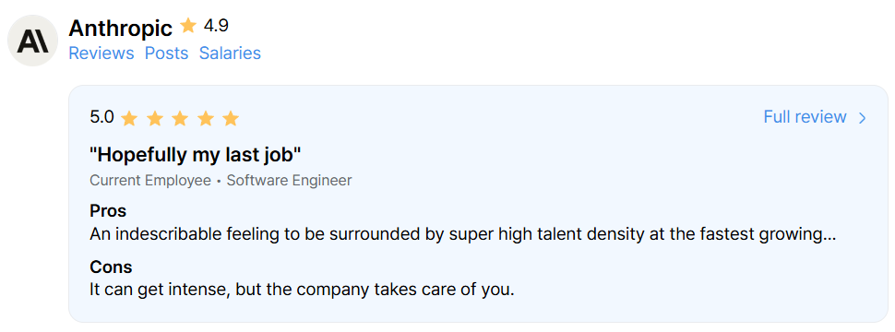Click the "Hopefully my last job" review title
Viewport: 895px width, 332px height.
196,154
